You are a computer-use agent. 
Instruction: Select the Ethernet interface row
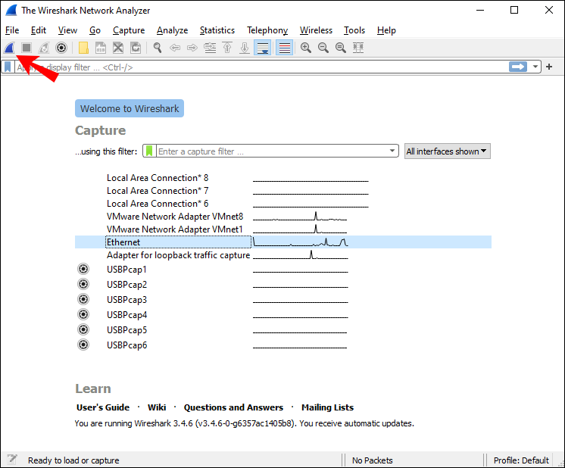tap(283, 242)
